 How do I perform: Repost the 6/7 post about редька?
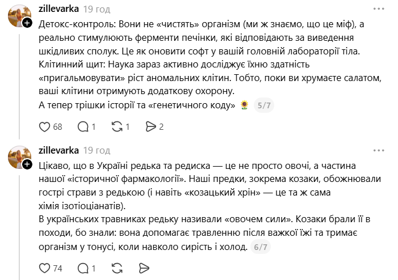pyautogui.click(x=118, y=268)
